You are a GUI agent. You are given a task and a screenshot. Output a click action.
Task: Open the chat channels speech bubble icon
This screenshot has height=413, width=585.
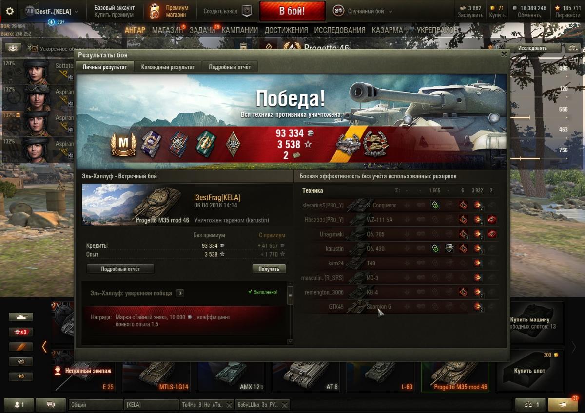click(50, 404)
